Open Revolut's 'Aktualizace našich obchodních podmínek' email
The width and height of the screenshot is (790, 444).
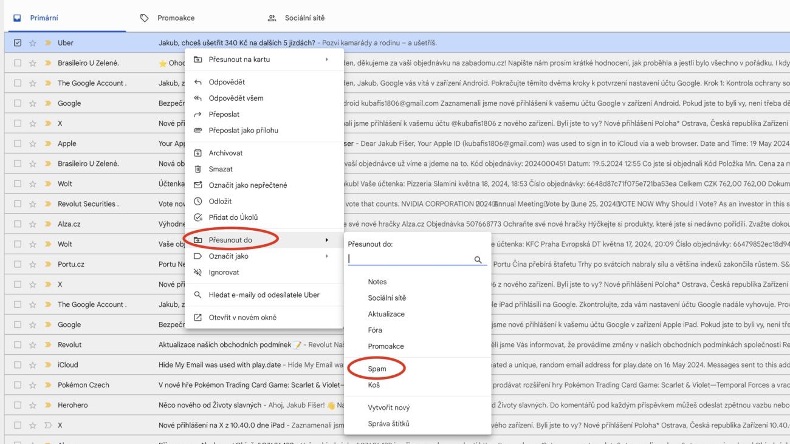[225, 345]
